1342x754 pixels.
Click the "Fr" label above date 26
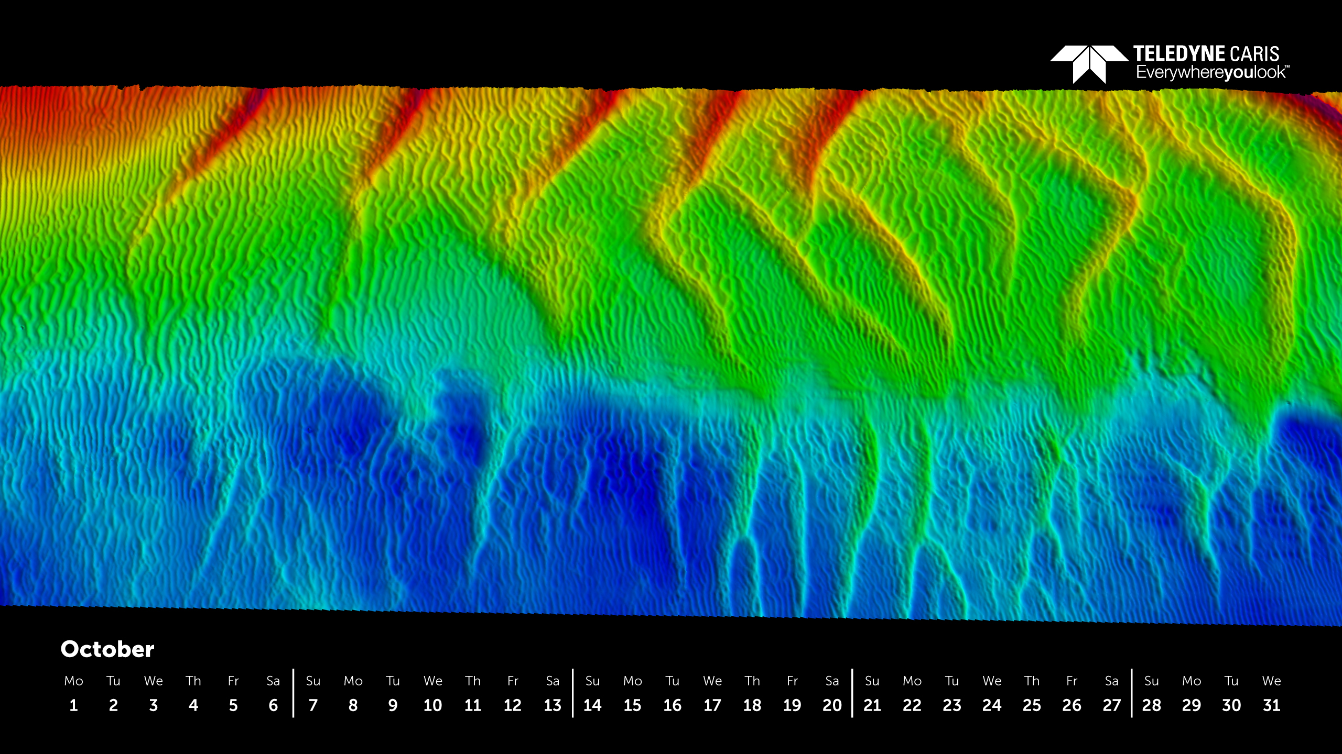pos(1072,681)
